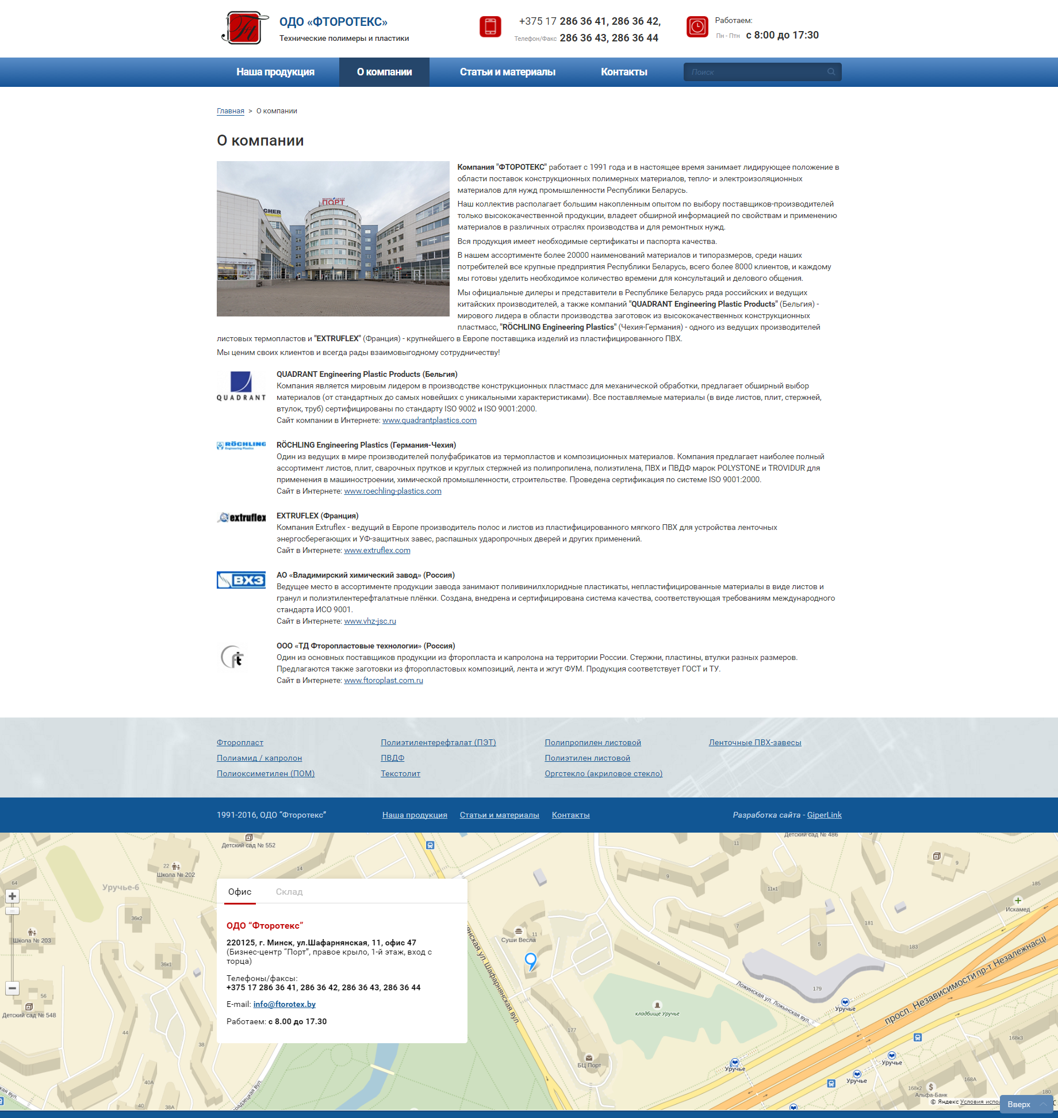Click the Fluoroplast technologies logo
Viewport: 1058px width, 1118px height.
(x=233, y=657)
